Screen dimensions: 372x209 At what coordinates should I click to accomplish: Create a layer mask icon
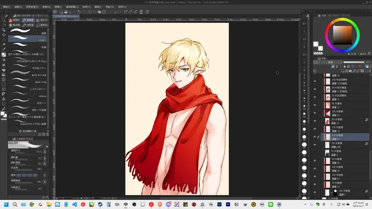click(x=362, y=71)
